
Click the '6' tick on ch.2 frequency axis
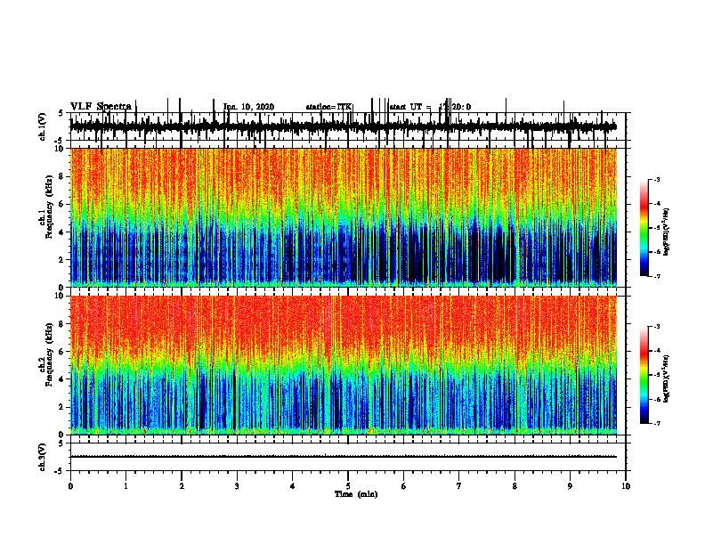(62, 352)
